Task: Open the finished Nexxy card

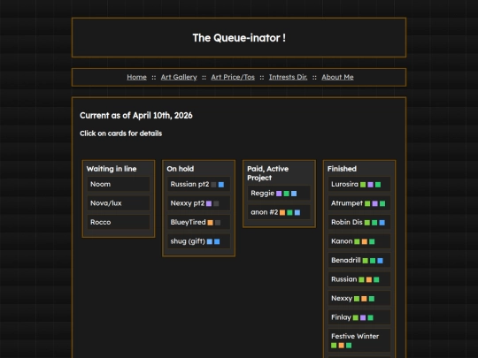Action: (x=359, y=299)
